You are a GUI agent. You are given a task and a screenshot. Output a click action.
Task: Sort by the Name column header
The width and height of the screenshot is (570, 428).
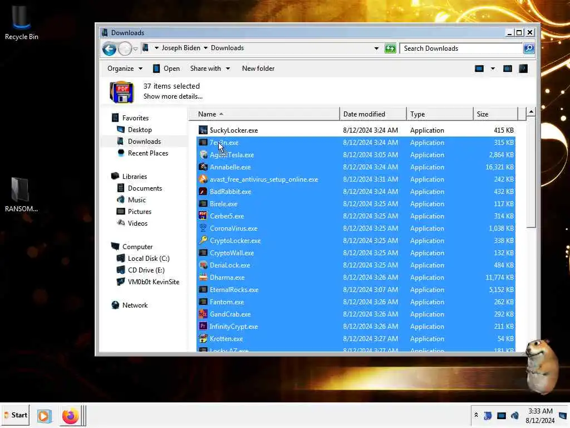264,114
